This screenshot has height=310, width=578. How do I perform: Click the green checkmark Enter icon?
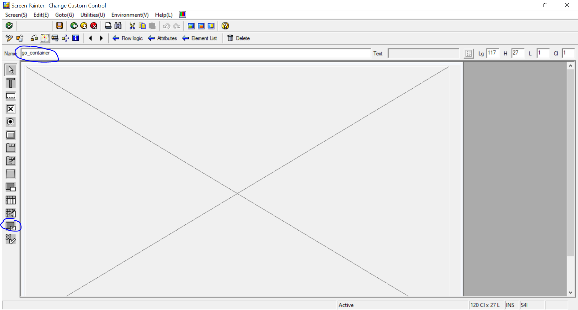9,26
